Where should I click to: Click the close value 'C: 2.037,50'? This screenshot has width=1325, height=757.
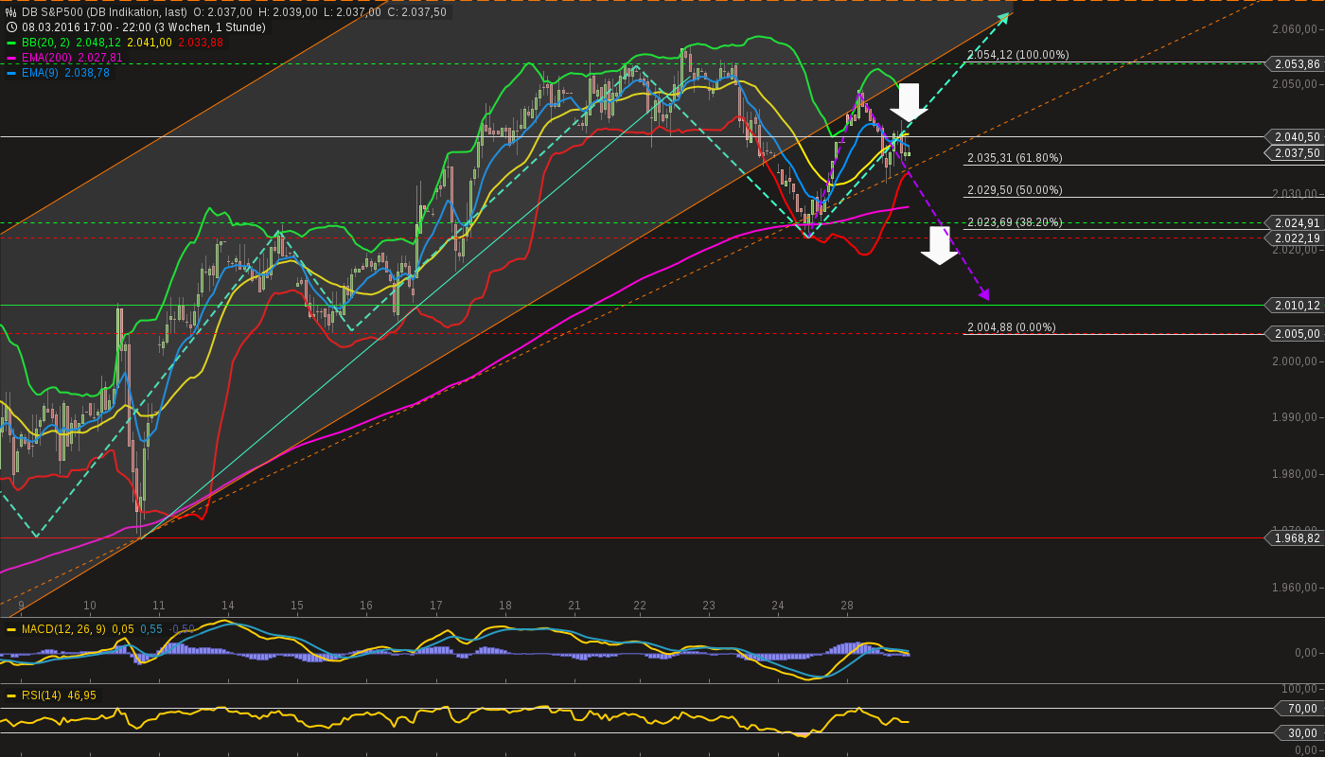(x=417, y=12)
